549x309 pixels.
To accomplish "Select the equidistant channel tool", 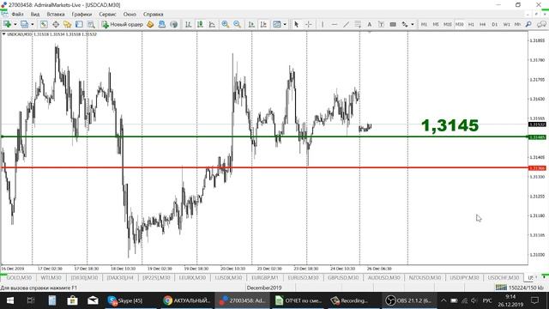I will [x=358, y=24].
